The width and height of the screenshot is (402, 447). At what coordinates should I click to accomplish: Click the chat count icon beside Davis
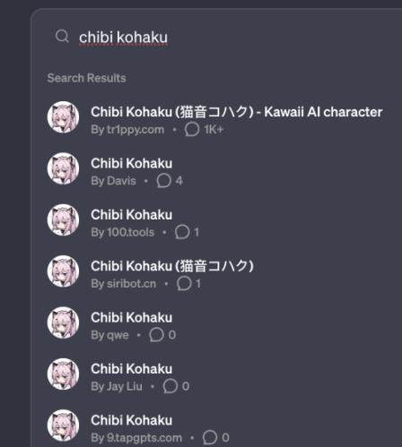point(164,181)
